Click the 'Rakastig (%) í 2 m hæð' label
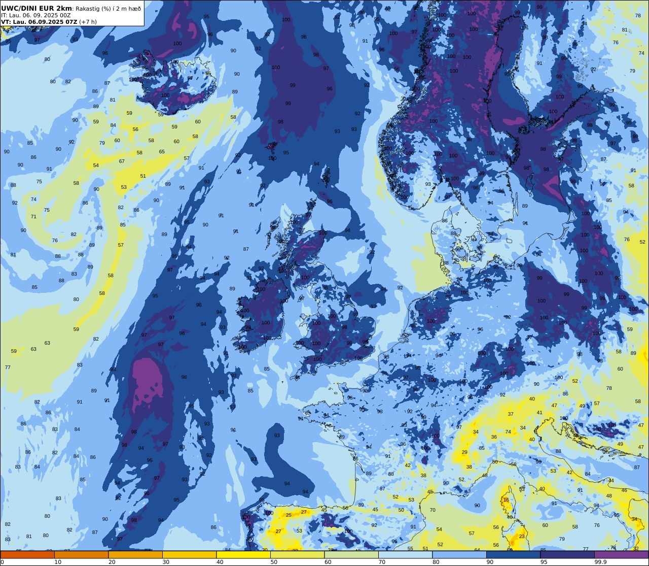Viewport: 649px width, 566px height. click(x=108, y=9)
